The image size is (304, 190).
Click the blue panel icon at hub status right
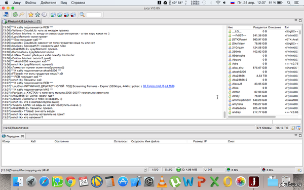(x=298, y=128)
